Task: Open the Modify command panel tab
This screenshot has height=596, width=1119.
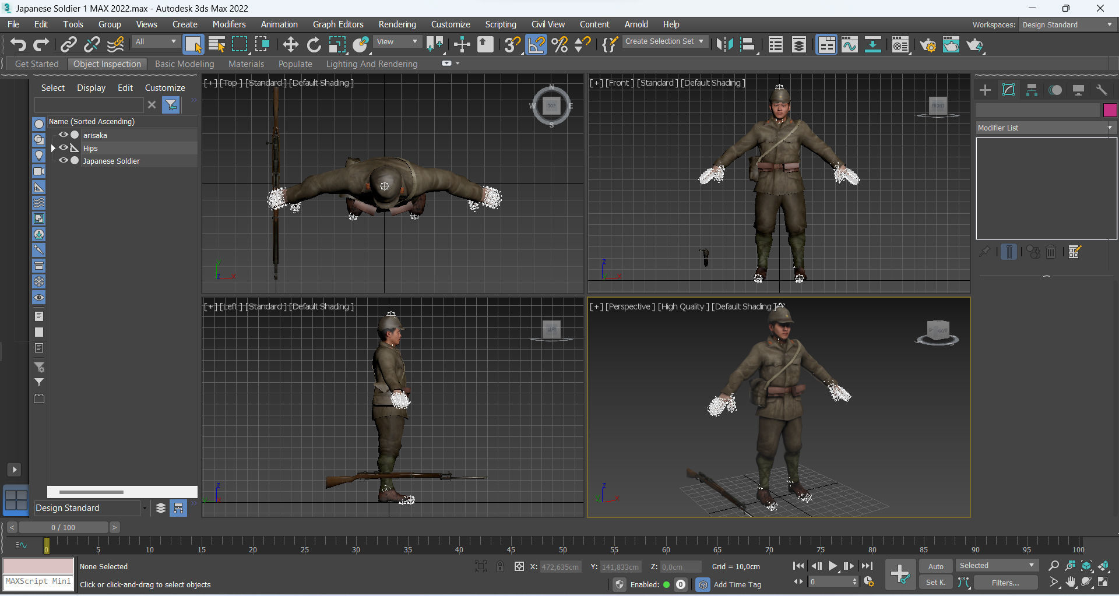Action: click(x=1008, y=90)
